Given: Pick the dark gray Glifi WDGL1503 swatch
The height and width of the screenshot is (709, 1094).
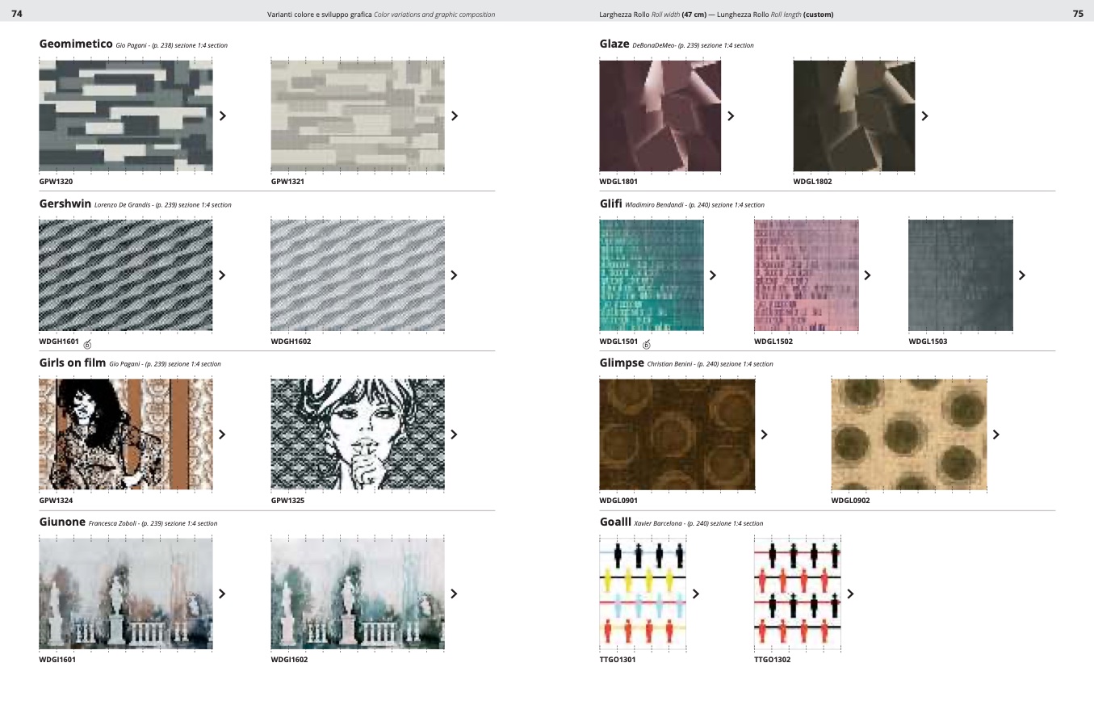Looking at the screenshot, I should (x=960, y=275).
